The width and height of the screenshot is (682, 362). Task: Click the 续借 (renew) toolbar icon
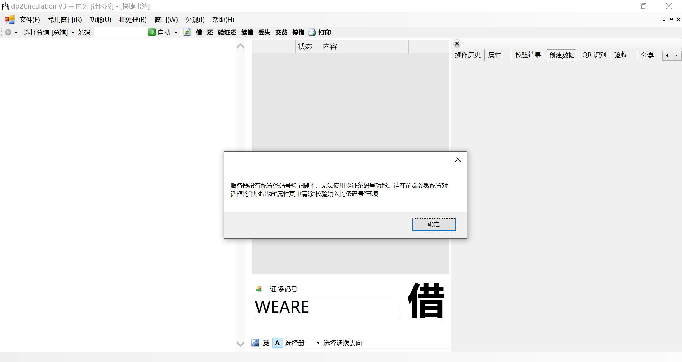click(x=247, y=32)
